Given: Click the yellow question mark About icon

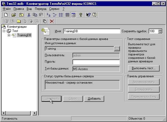Looking at the screenshot, I should 81,15.
